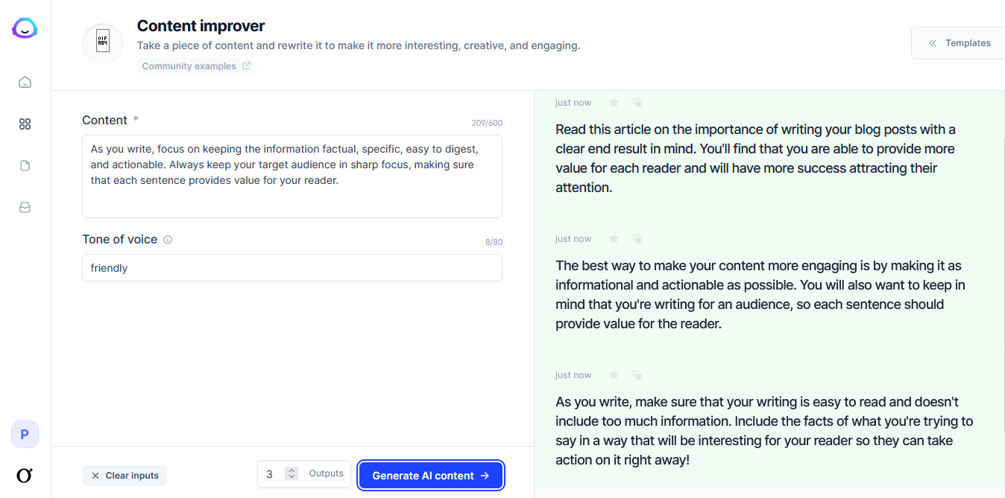Adjust the outputs count stepper arrows
The height and width of the screenshot is (498, 1005).
[292, 473]
